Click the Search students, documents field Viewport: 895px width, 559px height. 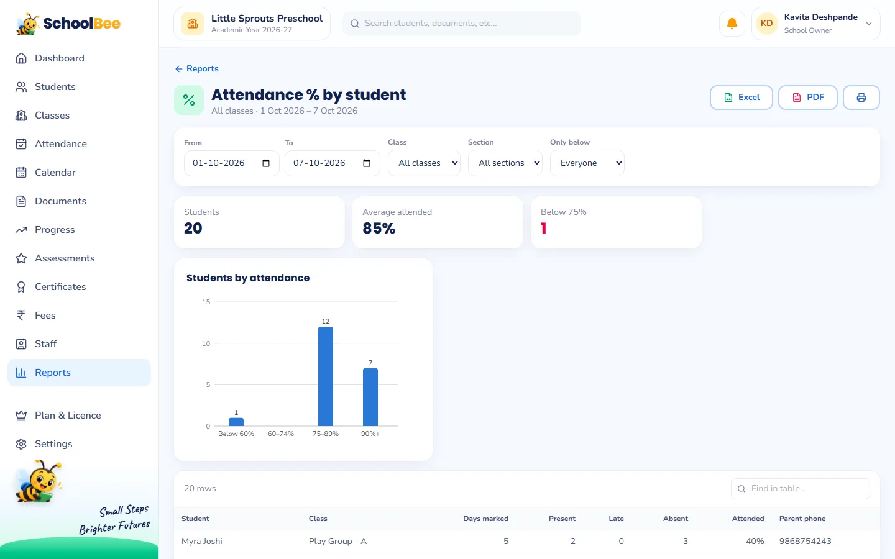click(462, 24)
